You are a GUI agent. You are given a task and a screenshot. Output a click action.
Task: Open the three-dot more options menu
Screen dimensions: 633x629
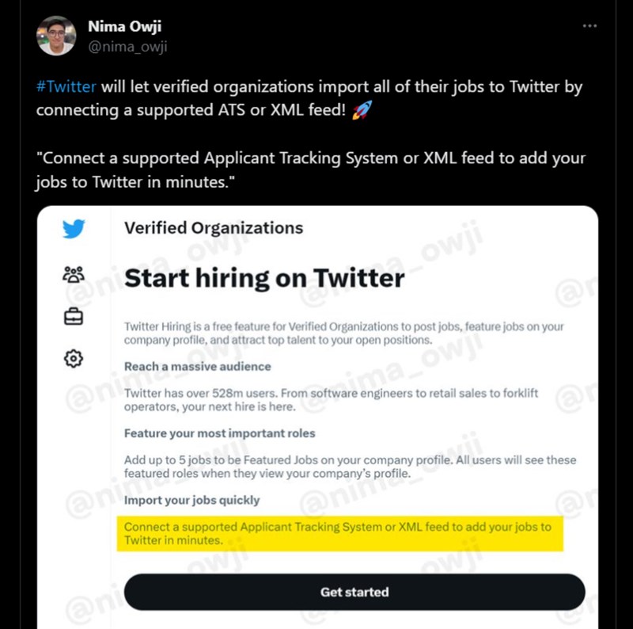(x=589, y=26)
